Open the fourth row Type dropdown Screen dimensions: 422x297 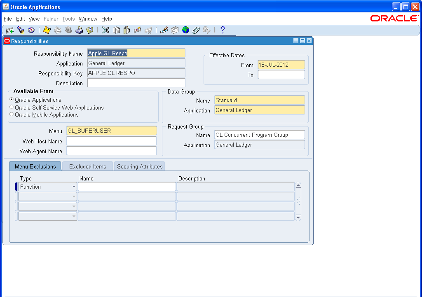(74, 216)
